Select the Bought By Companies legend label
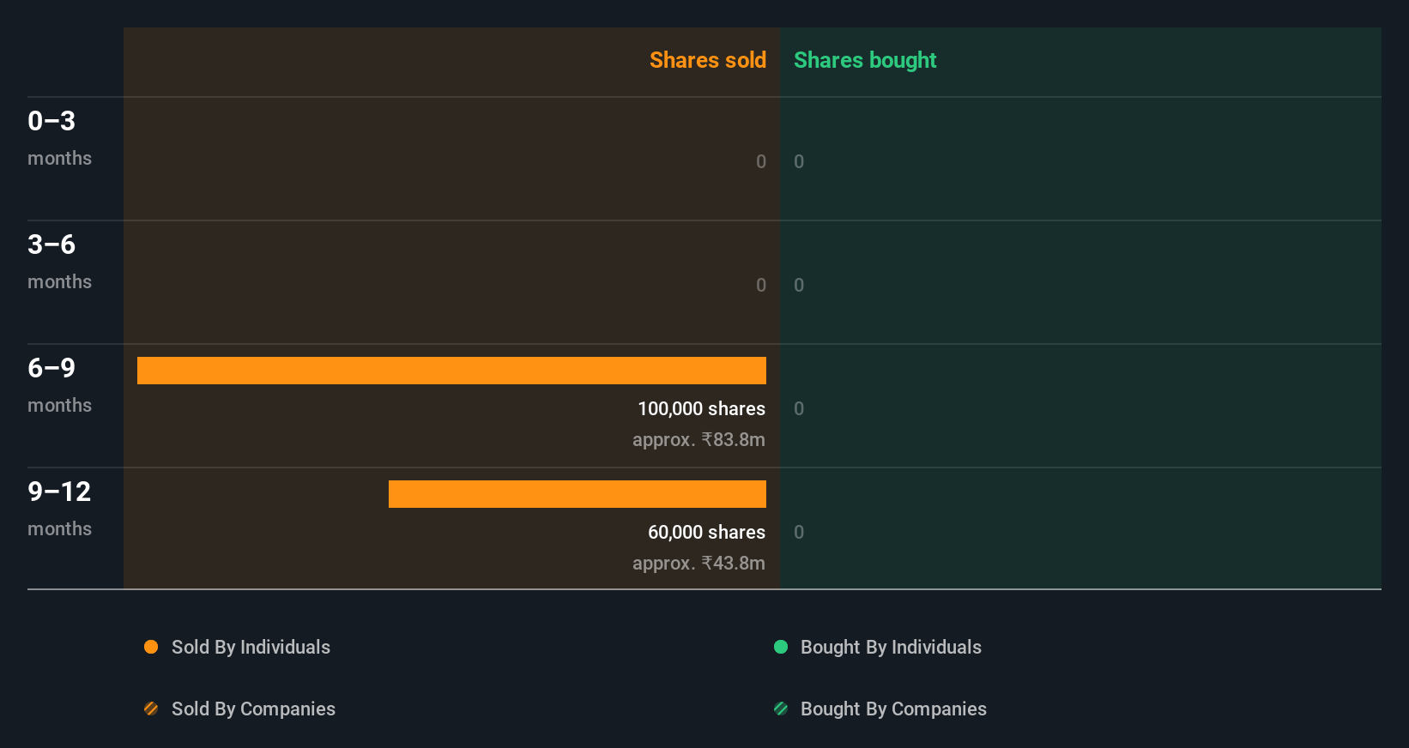 (x=893, y=709)
